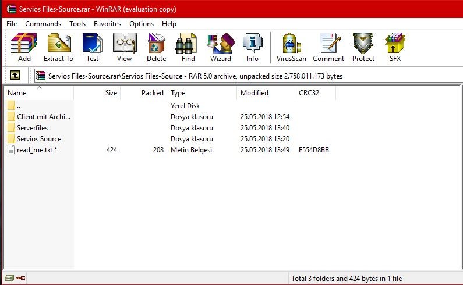The width and height of the screenshot is (463, 285).
Task: Sort by the CRC32 column header
Action: click(x=315, y=93)
